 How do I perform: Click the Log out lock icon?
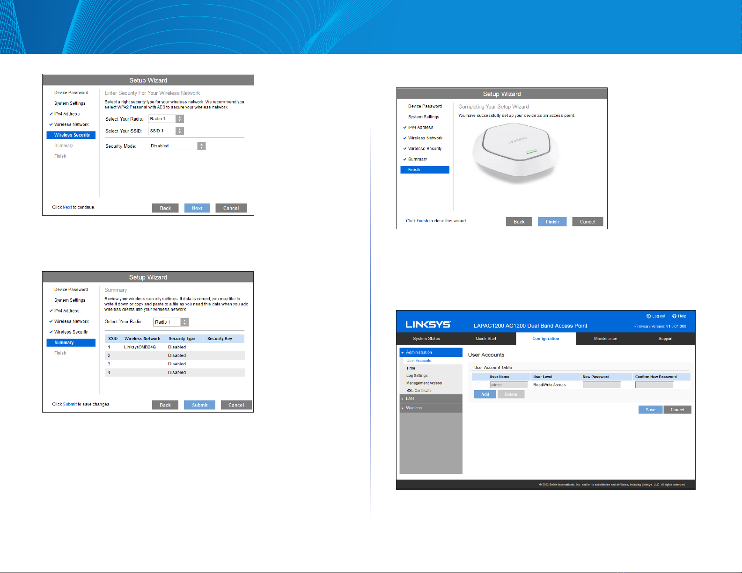(648, 316)
